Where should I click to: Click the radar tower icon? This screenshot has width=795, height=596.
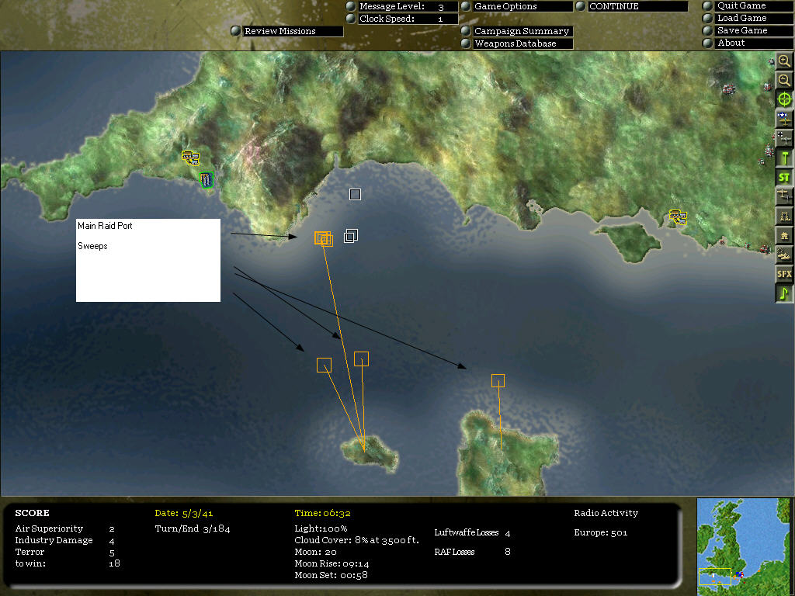click(x=784, y=216)
